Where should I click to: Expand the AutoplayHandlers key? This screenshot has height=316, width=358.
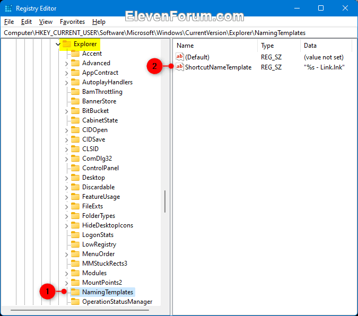click(66, 83)
